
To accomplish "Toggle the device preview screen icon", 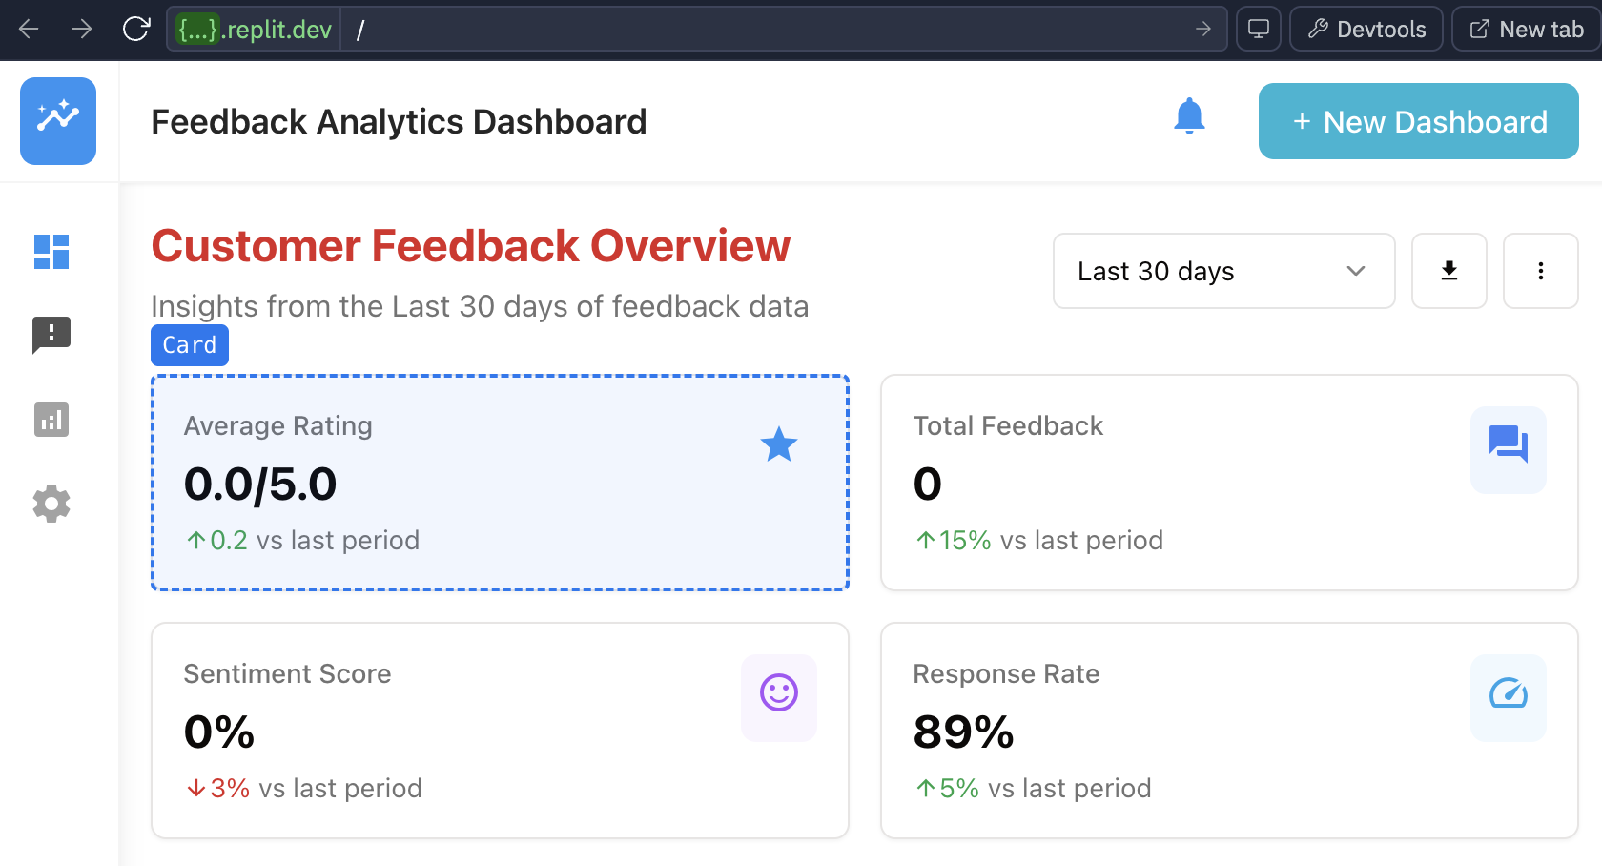I will pyautogui.click(x=1258, y=29).
